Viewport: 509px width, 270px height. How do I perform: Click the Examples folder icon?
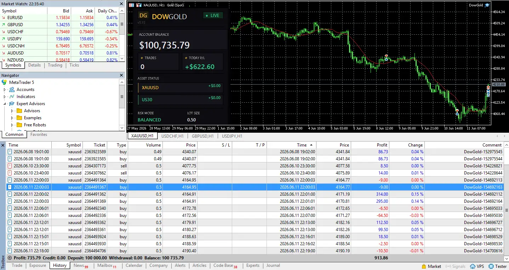pyautogui.click(x=19, y=118)
